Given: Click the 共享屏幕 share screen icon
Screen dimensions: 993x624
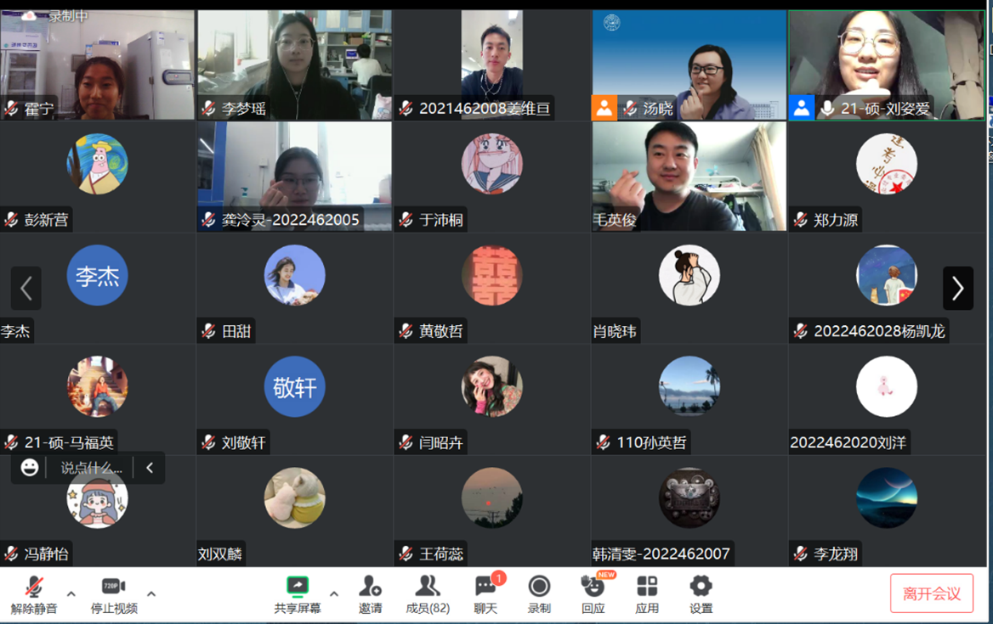Looking at the screenshot, I should coord(297,593).
